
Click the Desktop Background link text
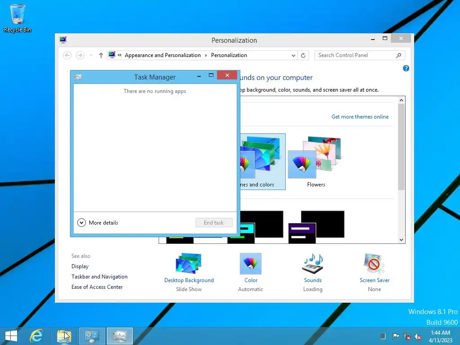point(189,280)
